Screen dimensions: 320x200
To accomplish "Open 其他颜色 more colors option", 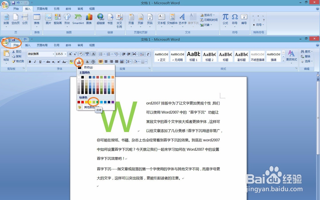I will tap(96, 107).
